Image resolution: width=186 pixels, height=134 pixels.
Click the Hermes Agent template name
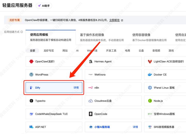click(x=103, y=61)
